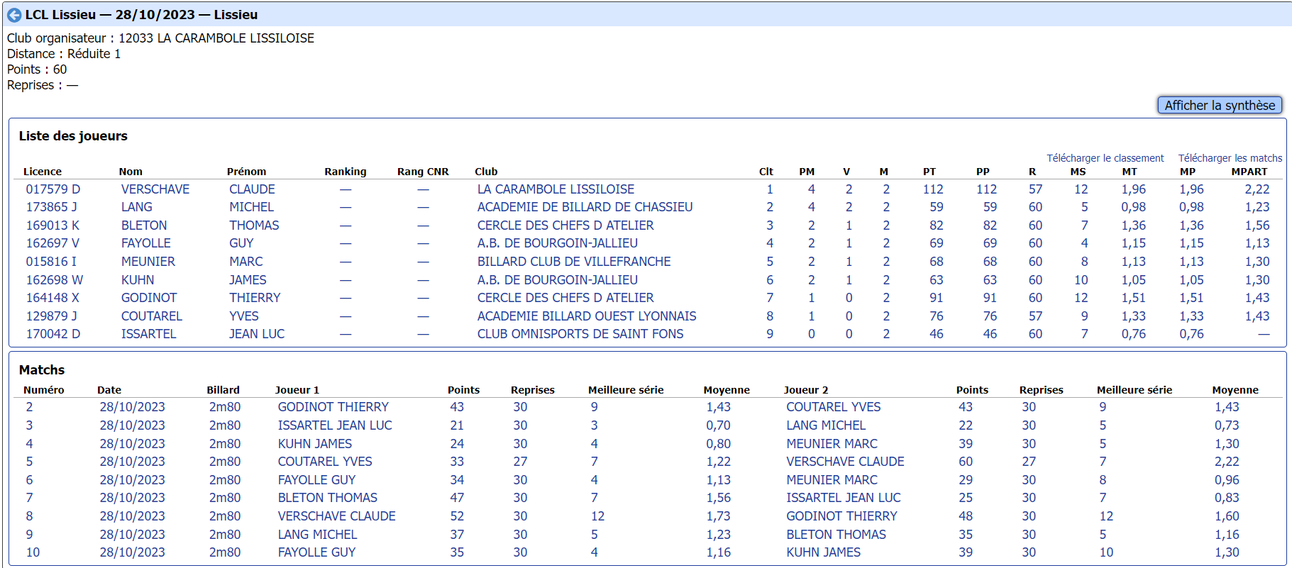
Task: Click the back arrow icon beside LCL Lissieu
Action: click(14, 15)
